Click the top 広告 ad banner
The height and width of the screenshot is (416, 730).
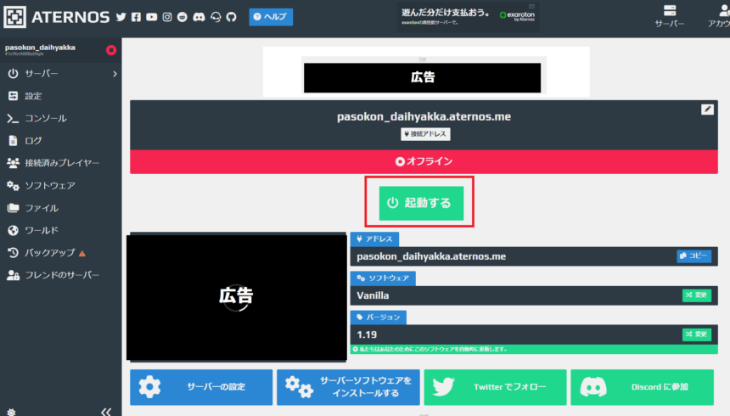(x=422, y=77)
